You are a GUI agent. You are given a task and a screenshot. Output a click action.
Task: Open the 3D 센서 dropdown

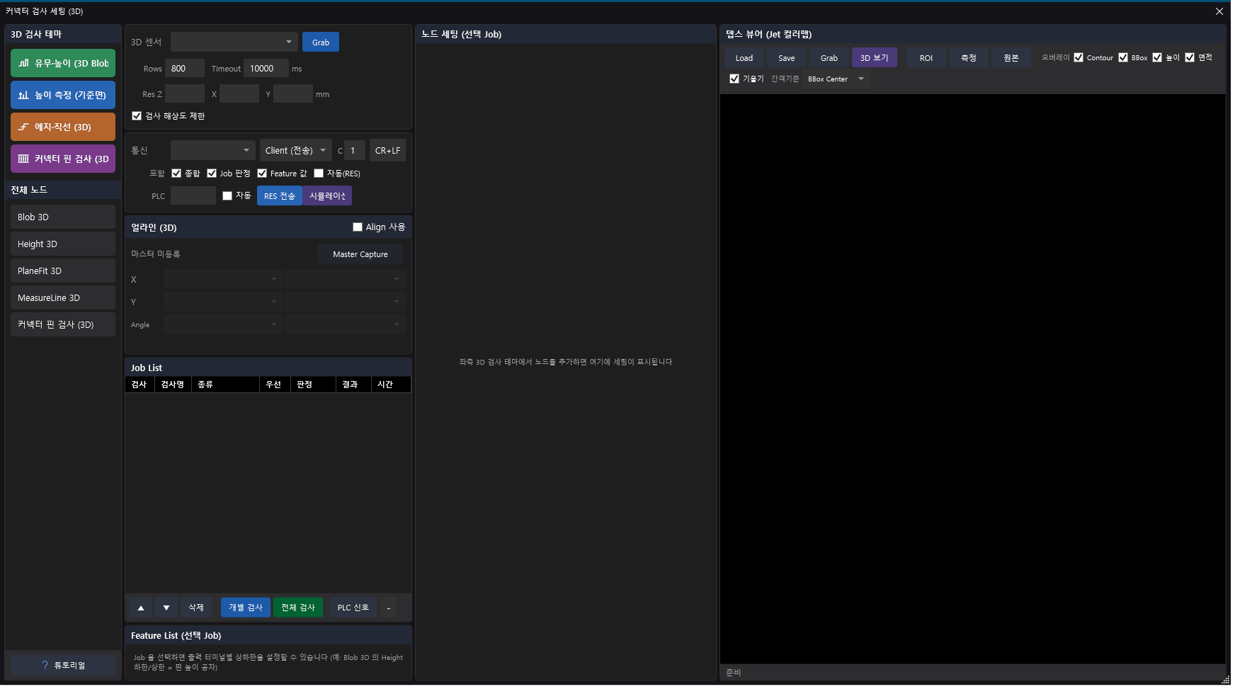[234, 42]
